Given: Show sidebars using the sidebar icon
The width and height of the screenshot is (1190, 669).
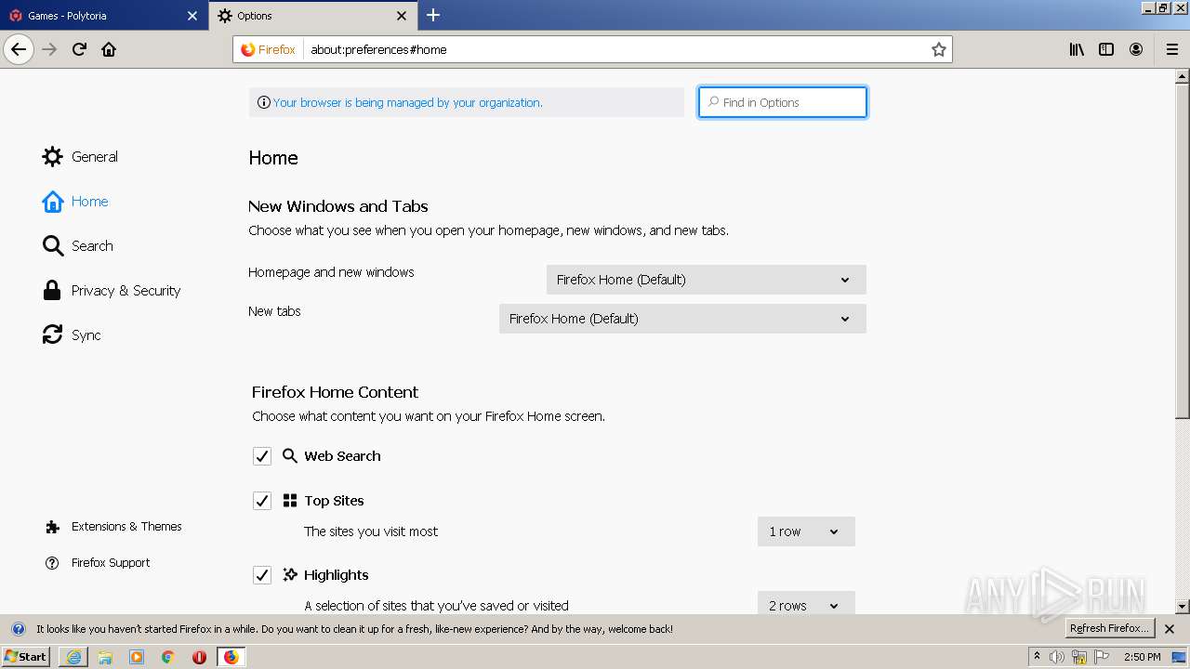Looking at the screenshot, I should 1106,49.
